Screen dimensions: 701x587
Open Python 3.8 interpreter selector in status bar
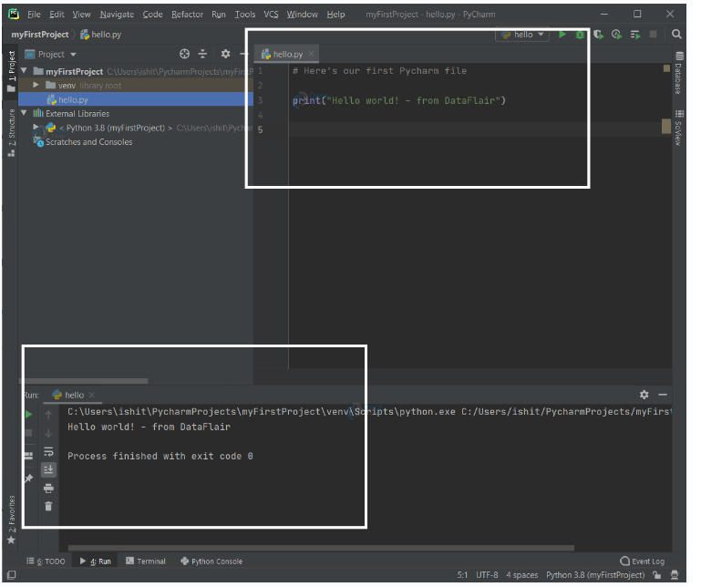595,575
